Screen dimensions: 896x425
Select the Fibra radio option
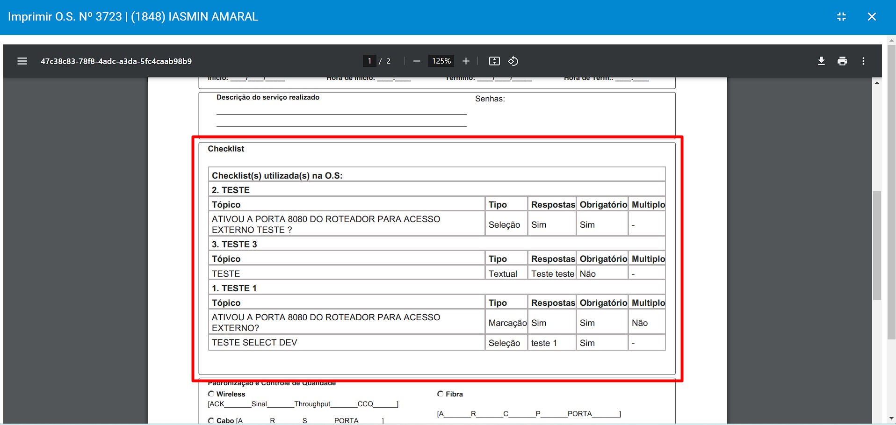click(x=440, y=394)
